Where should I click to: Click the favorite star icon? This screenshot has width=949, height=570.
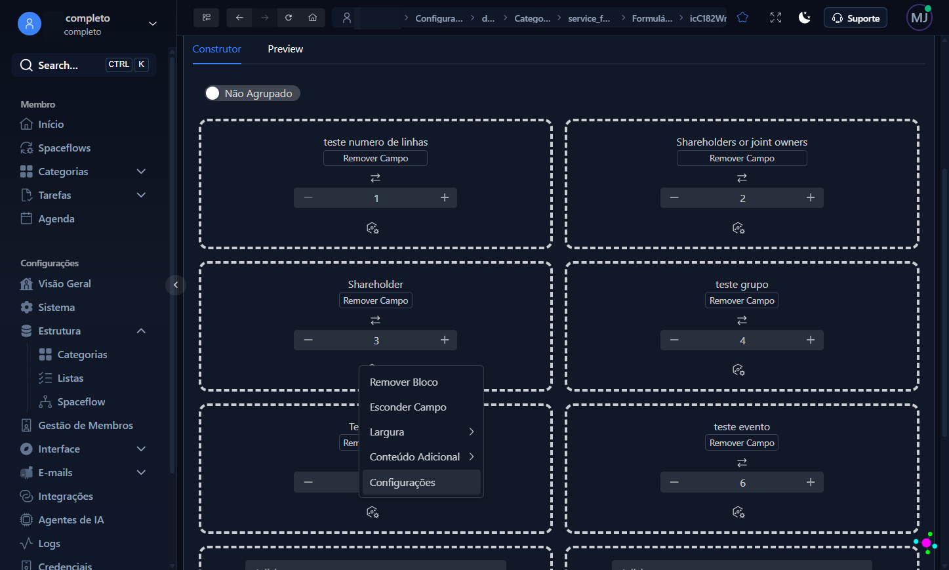point(742,18)
